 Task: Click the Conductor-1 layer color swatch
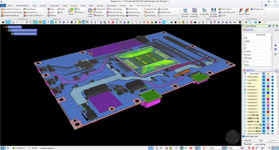pyautogui.click(x=267, y=90)
